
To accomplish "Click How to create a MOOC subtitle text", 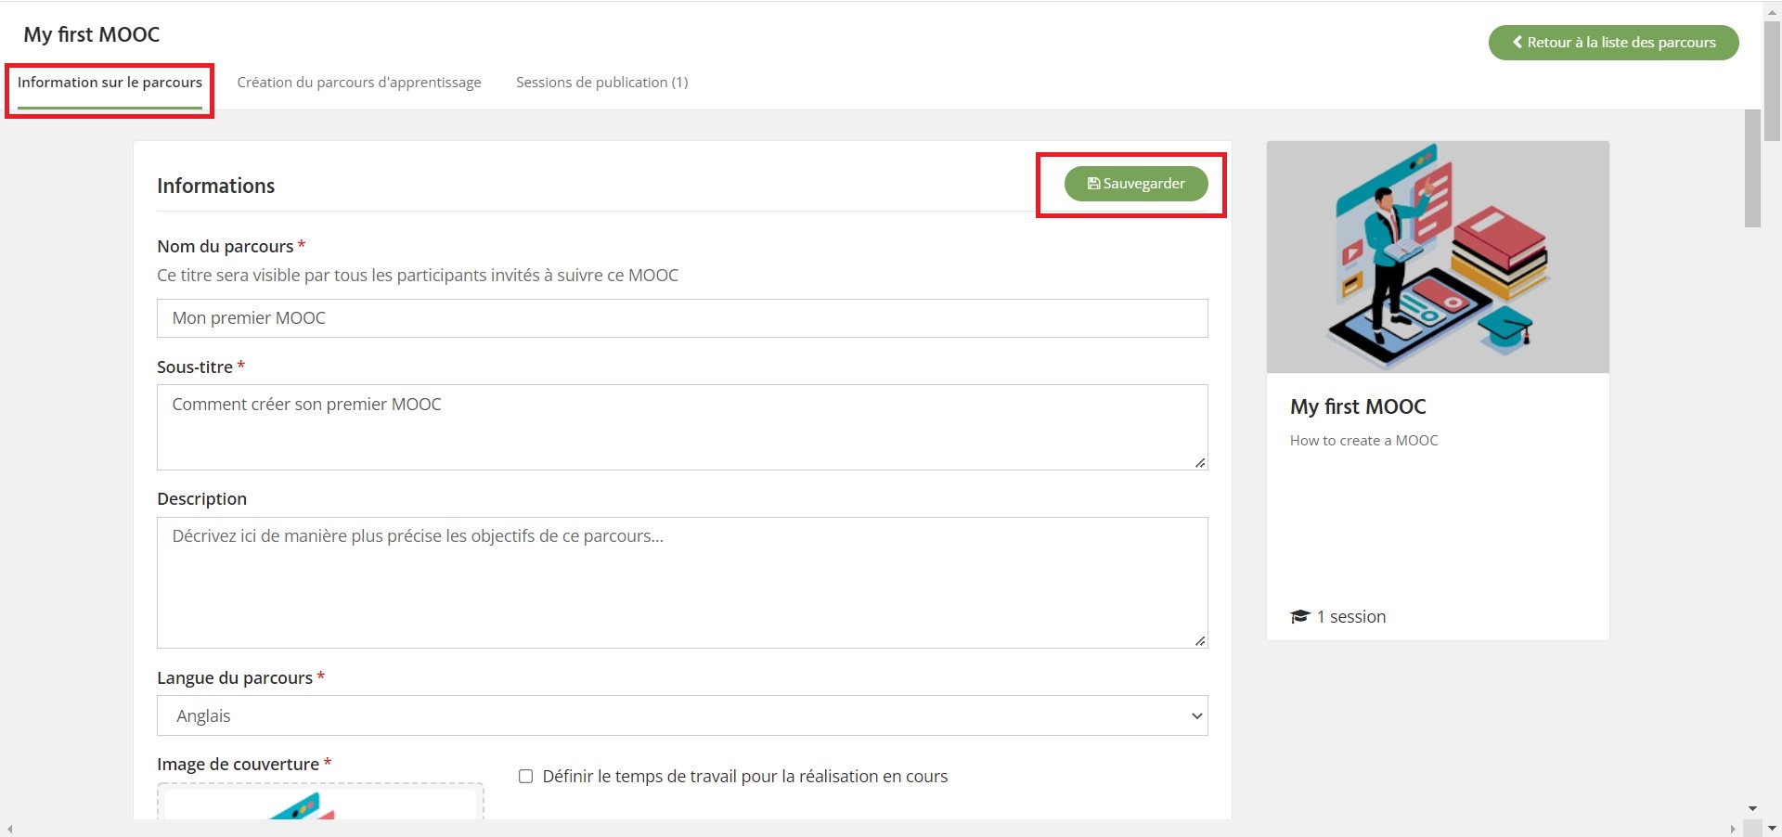I will (1363, 441).
